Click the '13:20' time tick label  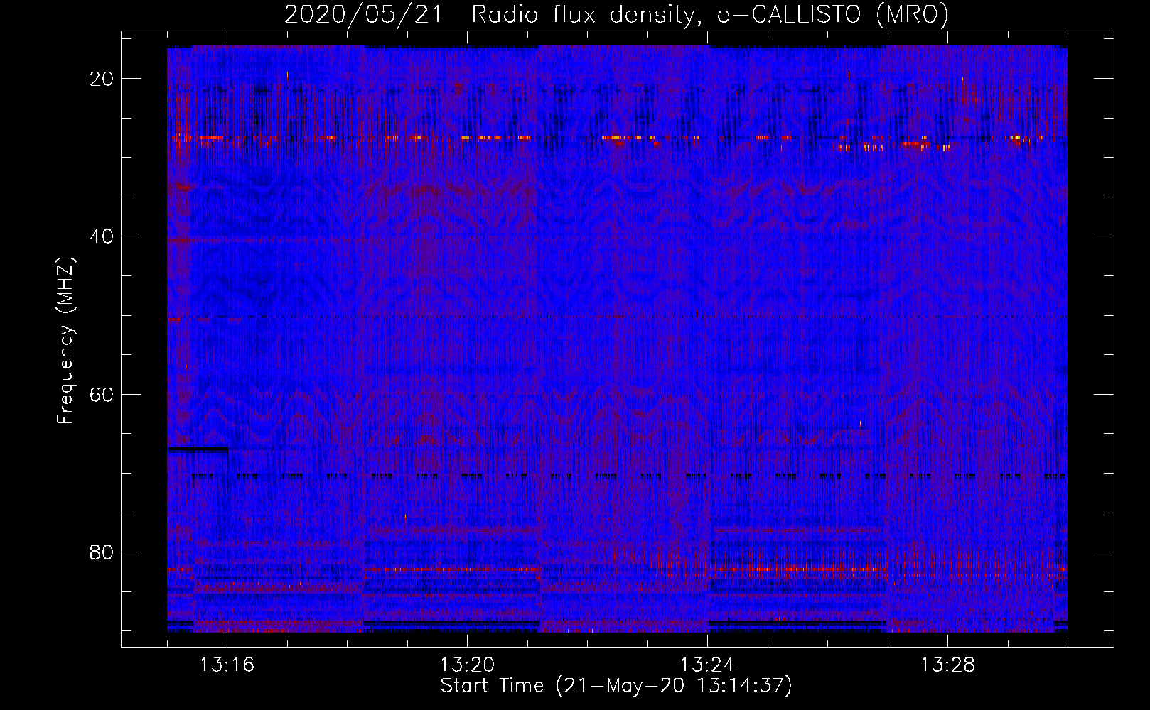point(467,665)
